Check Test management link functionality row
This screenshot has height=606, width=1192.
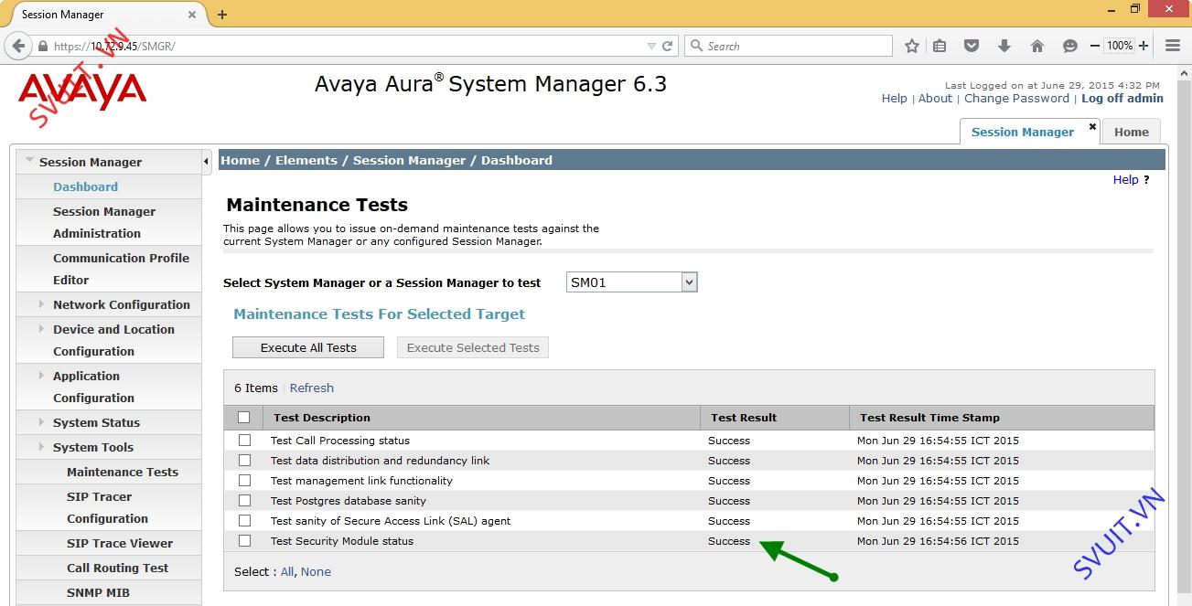click(244, 480)
